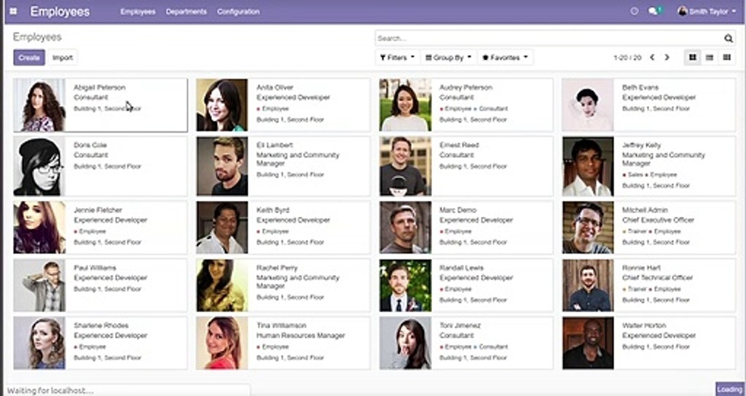Image resolution: width=746 pixels, height=396 pixels.
Task: Open Anita Oliver's photo
Action: click(222, 105)
